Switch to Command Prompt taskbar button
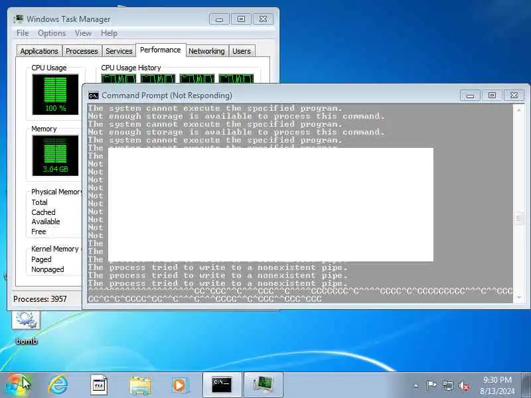Image resolution: width=531 pixels, height=398 pixels. 222,385
